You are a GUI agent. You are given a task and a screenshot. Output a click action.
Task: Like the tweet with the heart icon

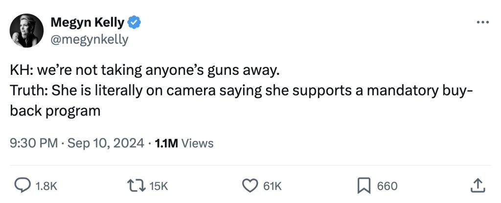point(250,185)
